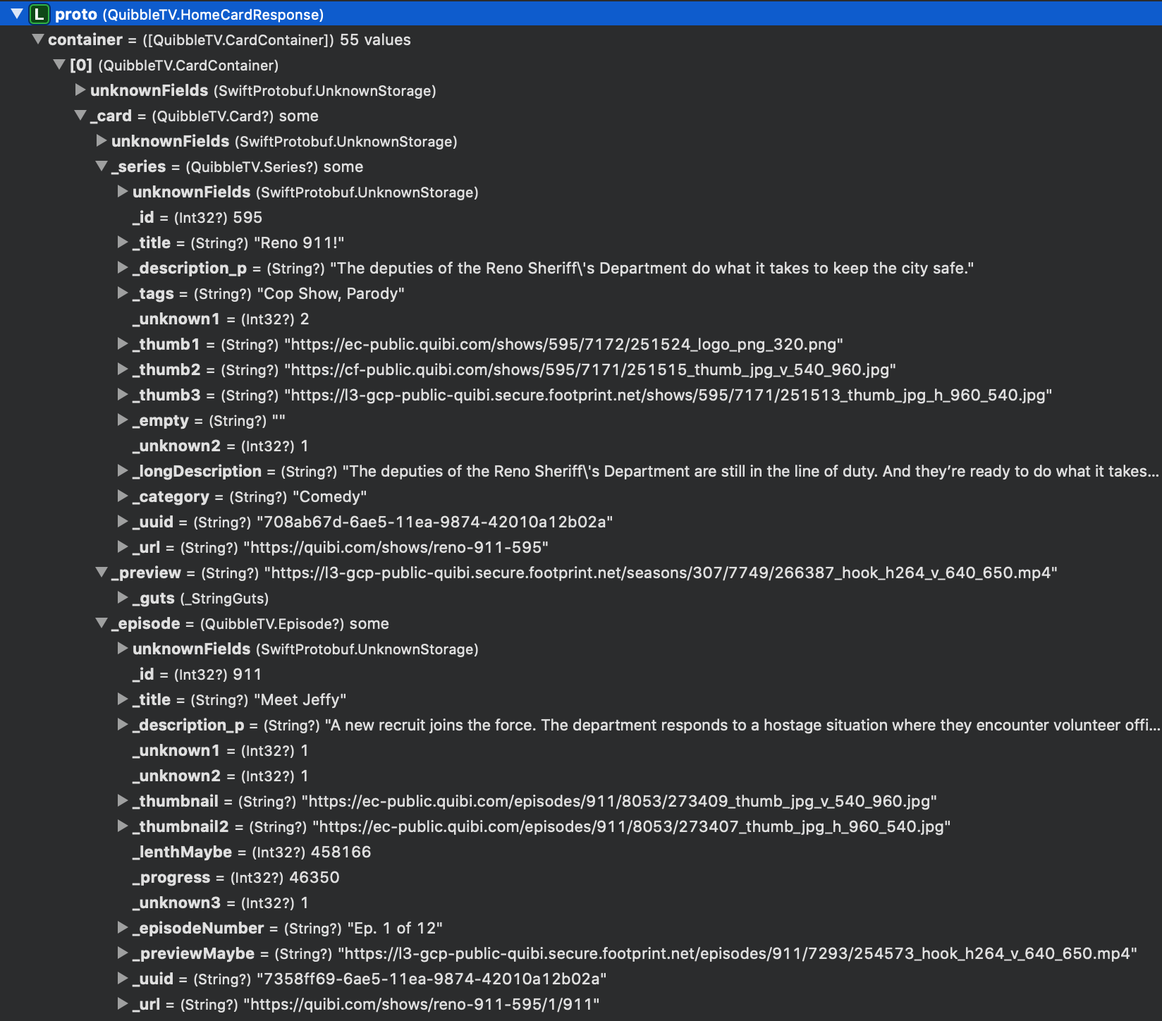Expand _description_p of the series

(x=123, y=267)
